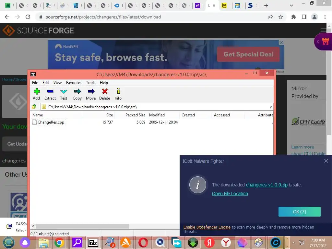Image resolution: width=332 pixels, height=249 pixels.
Task: Sort by the Accessed column header
Action: pyautogui.click(x=228, y=115)
